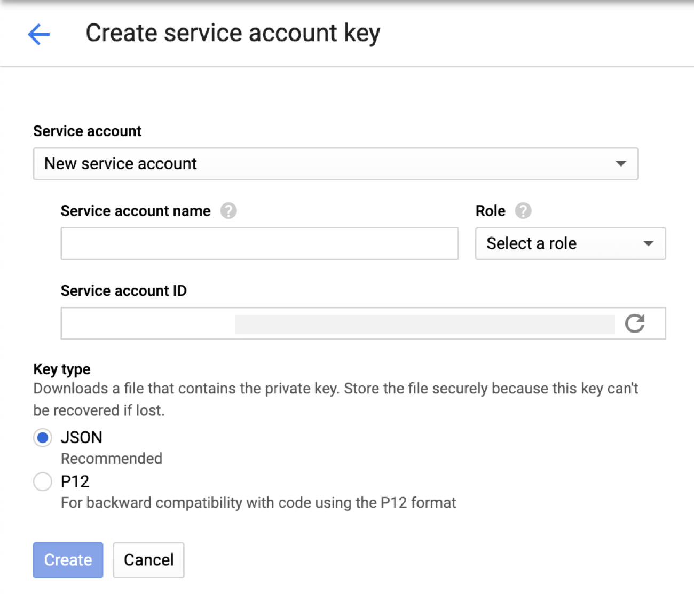Select the JSON key type

(43, 437)
